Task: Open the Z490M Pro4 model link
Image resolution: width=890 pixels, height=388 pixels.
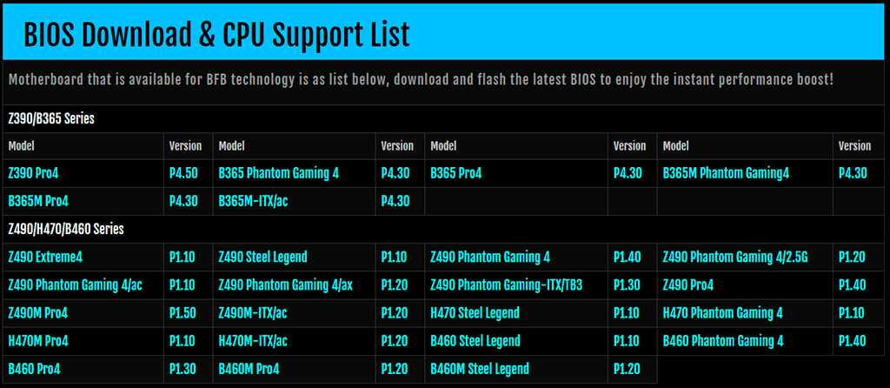Action: (x=38, y=313)
